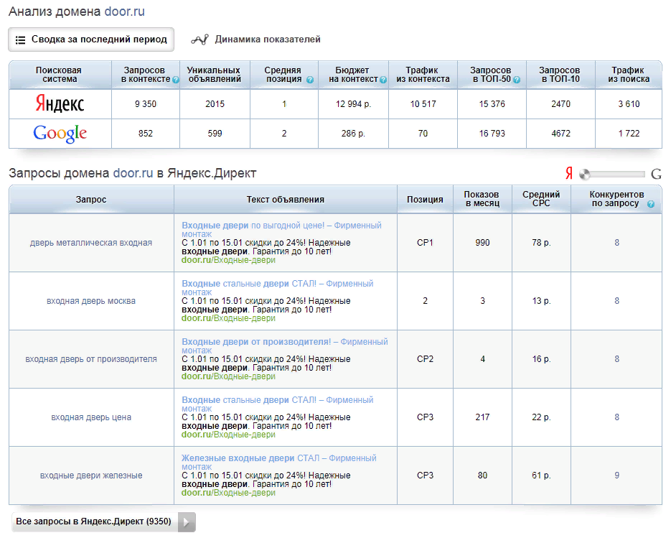Open door.ru/Входные-двери URL in железные row

228,493
